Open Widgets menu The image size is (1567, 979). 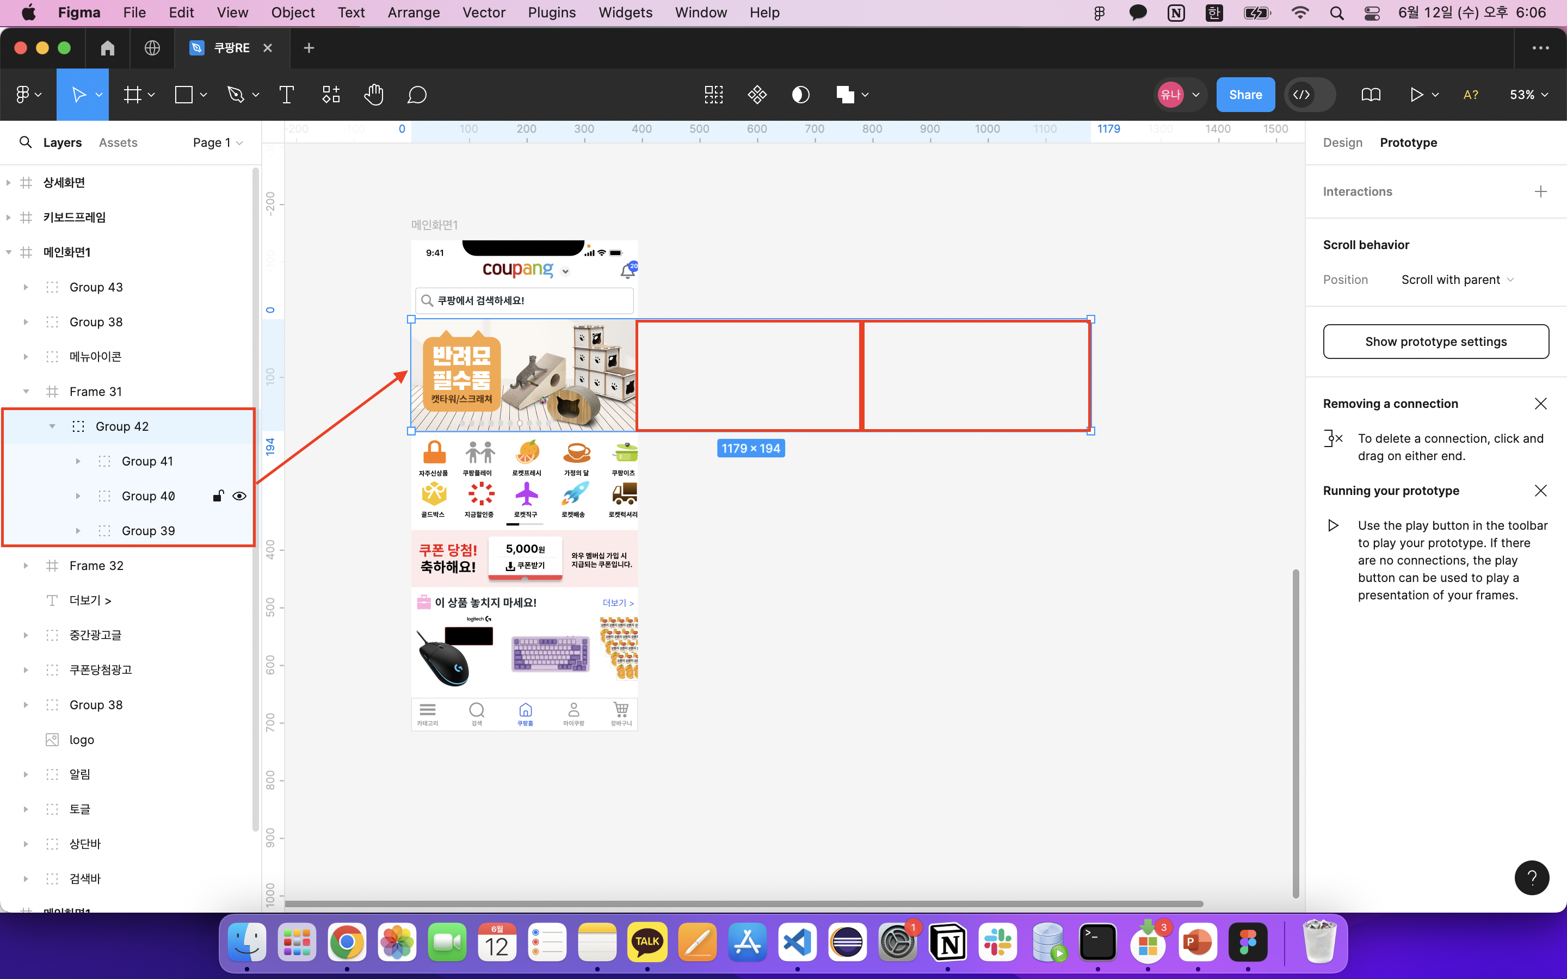(x=626, y=13)
